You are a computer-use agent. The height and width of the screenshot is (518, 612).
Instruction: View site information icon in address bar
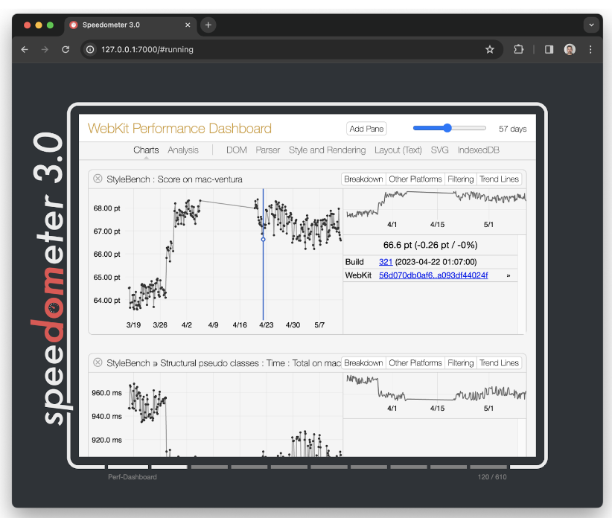tap(90, 50)
